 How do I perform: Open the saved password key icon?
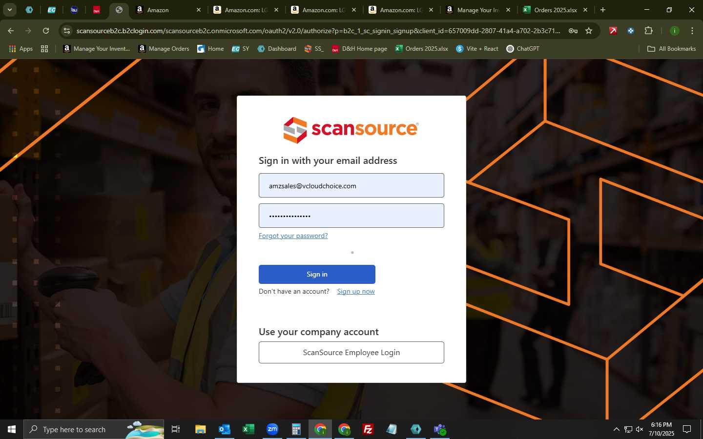coord(573,31)
